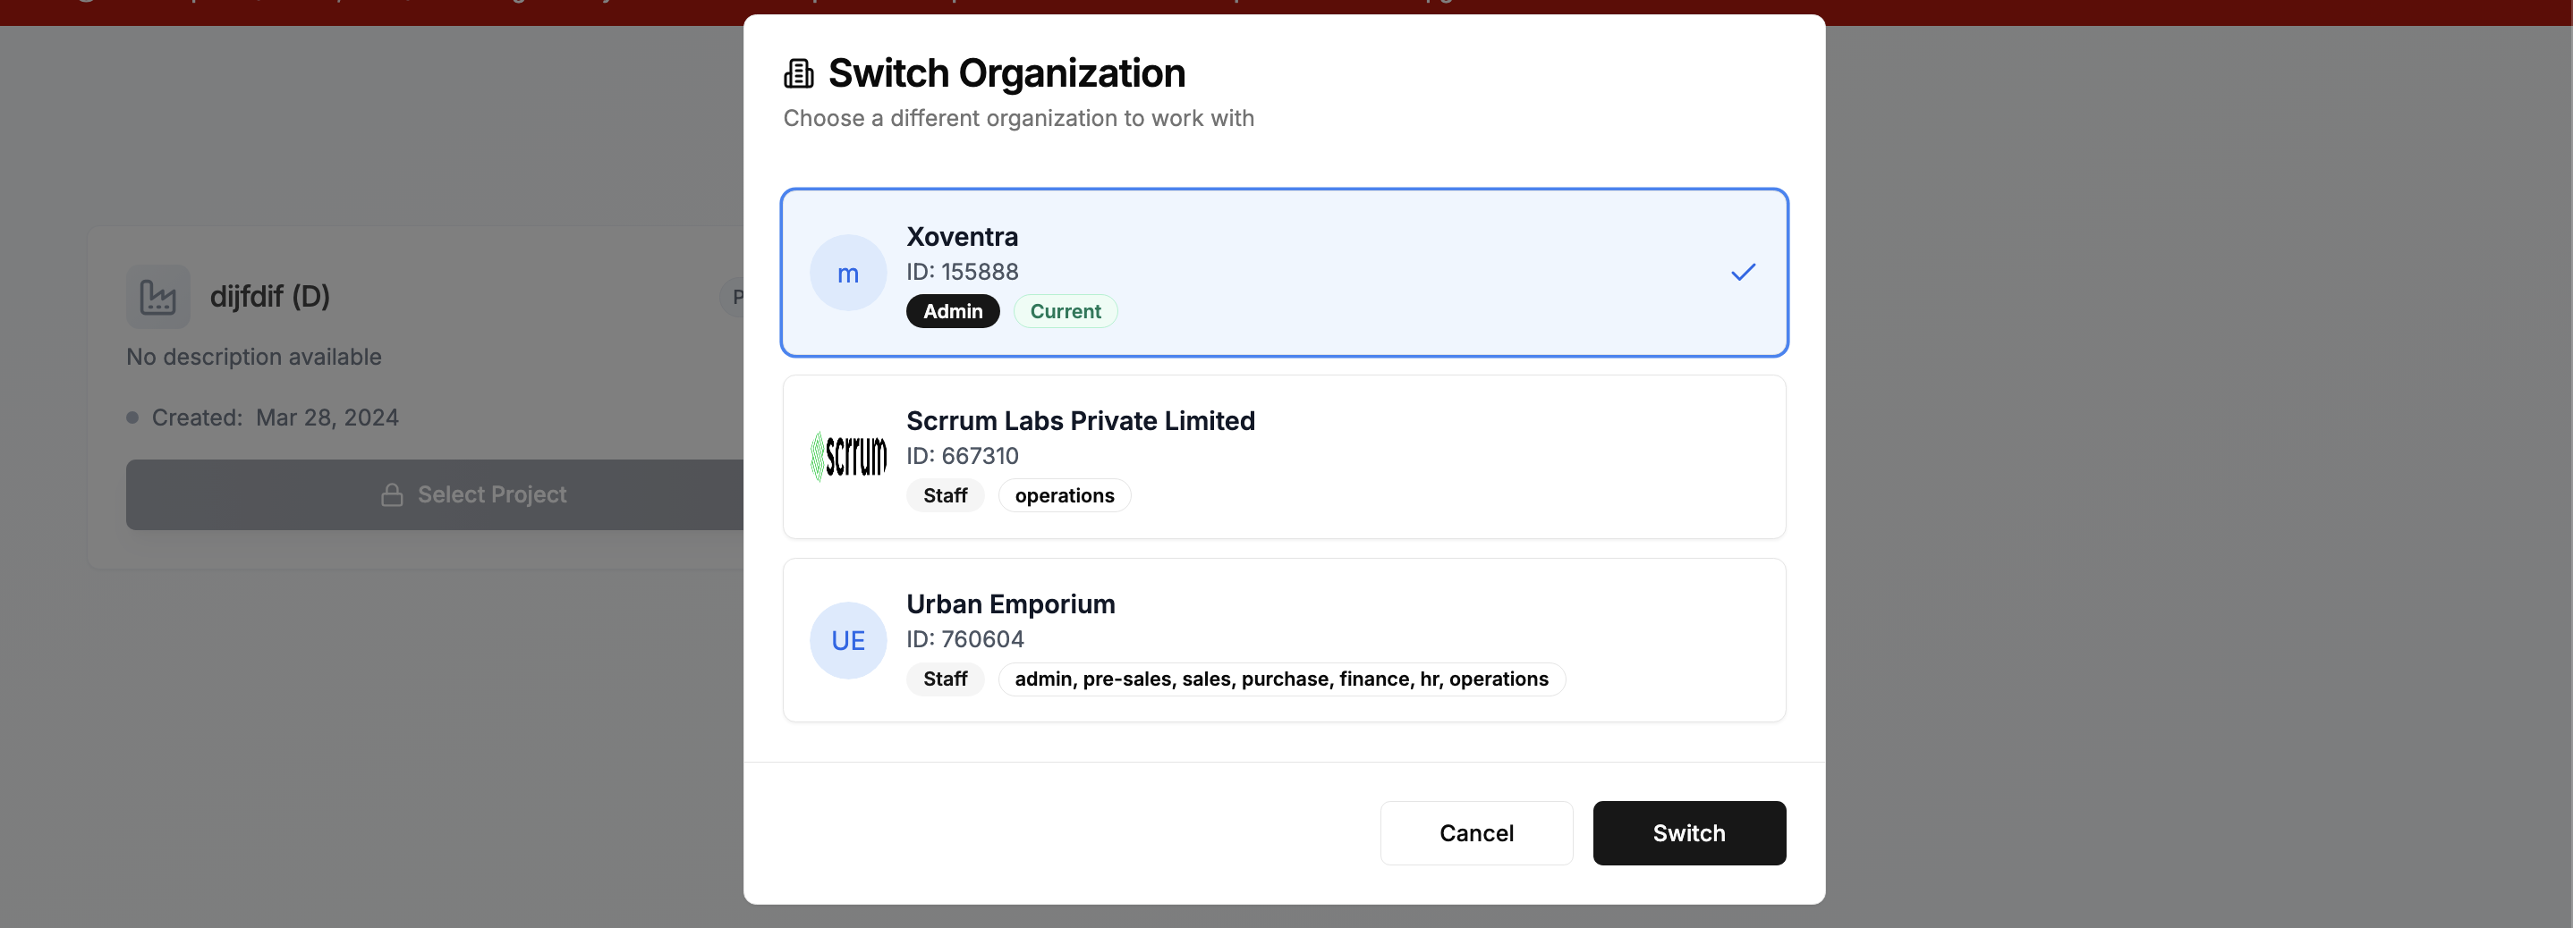Image resolution: width=2573 pixels, height=928 pixels.
Task: Cancel the organization switch dialog
Action: click(x=1476, y=833)
